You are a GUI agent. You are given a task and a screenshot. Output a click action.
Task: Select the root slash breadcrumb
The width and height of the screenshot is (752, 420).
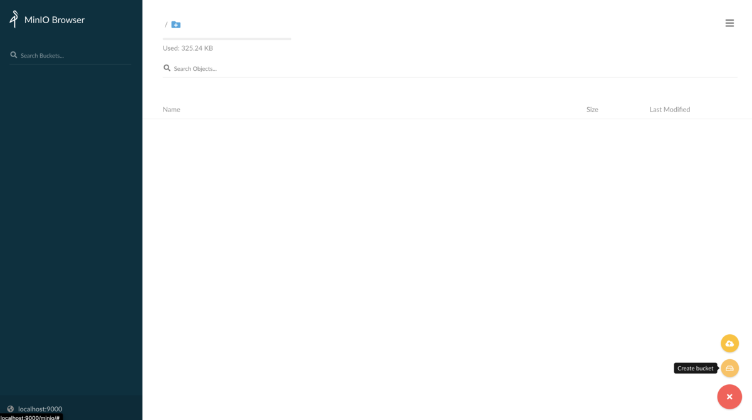pos(166,24)
